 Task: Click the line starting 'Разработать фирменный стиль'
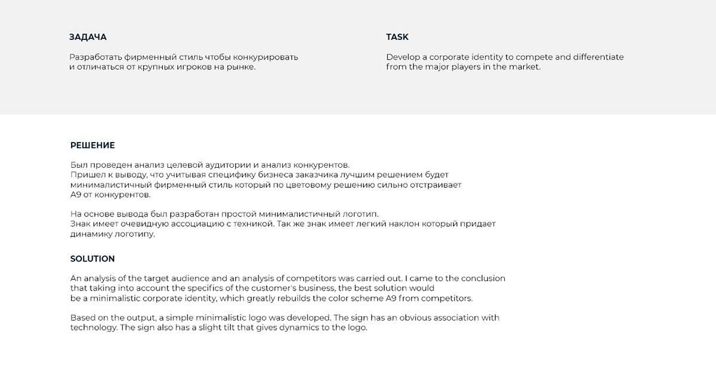[x=183, y=57]
